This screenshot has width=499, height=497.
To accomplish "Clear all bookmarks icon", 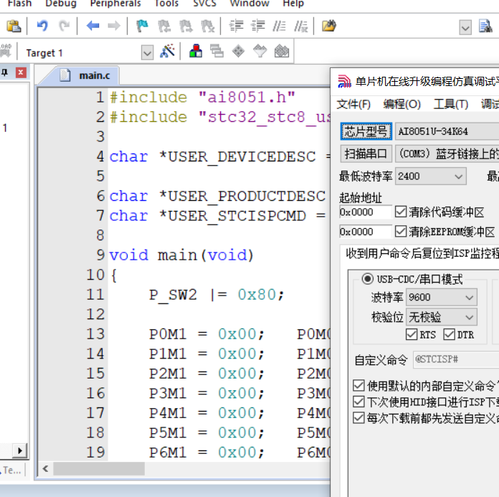I will (207, 26).
